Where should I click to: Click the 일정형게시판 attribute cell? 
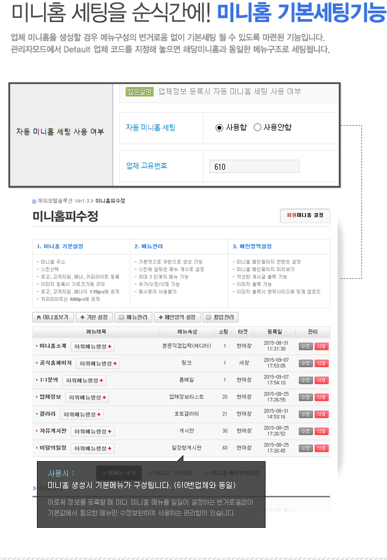(186, 447)
